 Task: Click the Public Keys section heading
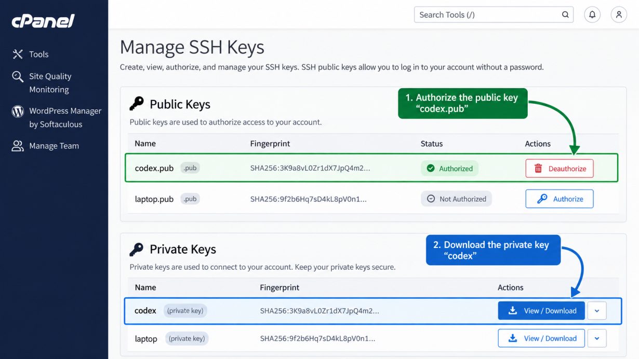tap(180, 104)
